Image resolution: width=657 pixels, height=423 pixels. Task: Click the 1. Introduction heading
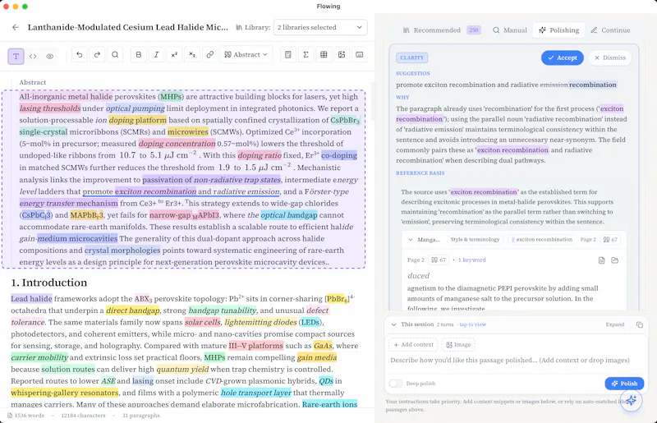click(x=49, y=283)
